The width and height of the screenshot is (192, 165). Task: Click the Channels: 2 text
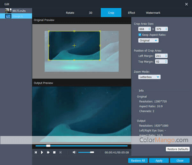pyautogui.click(x=147, y=111)
